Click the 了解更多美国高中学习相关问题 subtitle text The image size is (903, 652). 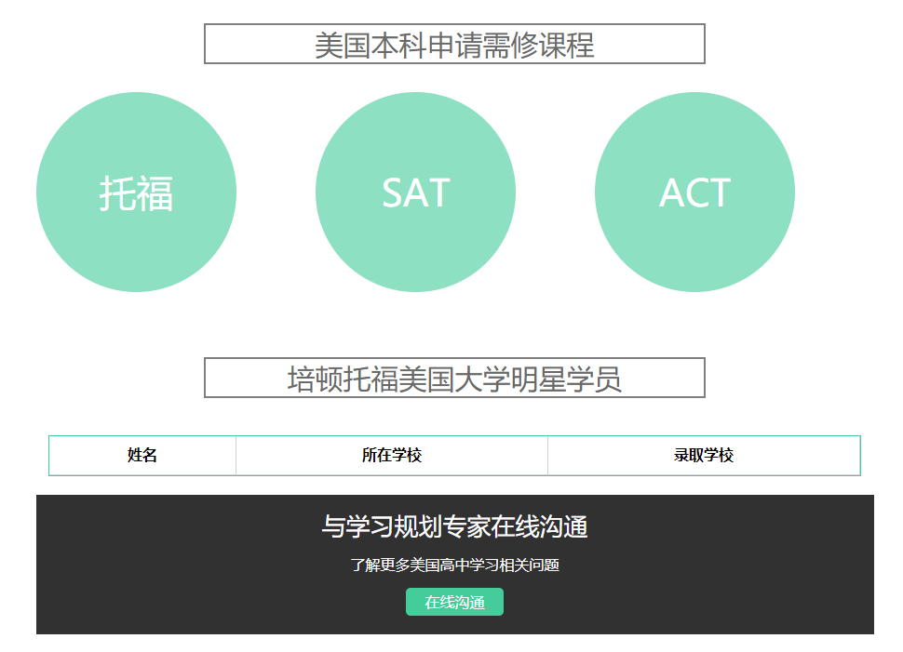[x=454, y=565]
